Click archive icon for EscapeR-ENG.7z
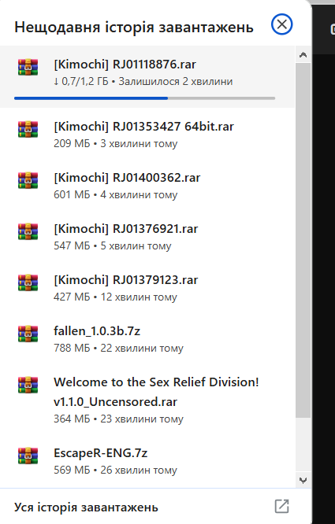The width and height of the screenshot is (335, 524). pos(28,456)
